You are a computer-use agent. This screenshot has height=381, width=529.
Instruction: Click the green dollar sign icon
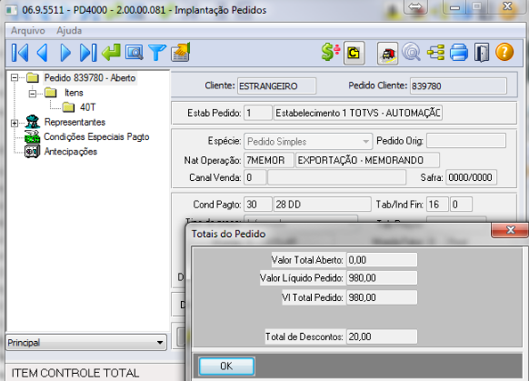(331, 52)
